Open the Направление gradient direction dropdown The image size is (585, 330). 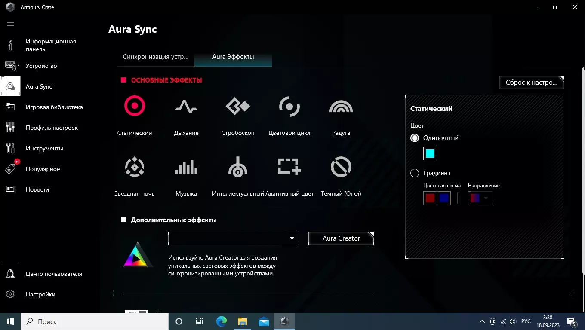(480, 198)
